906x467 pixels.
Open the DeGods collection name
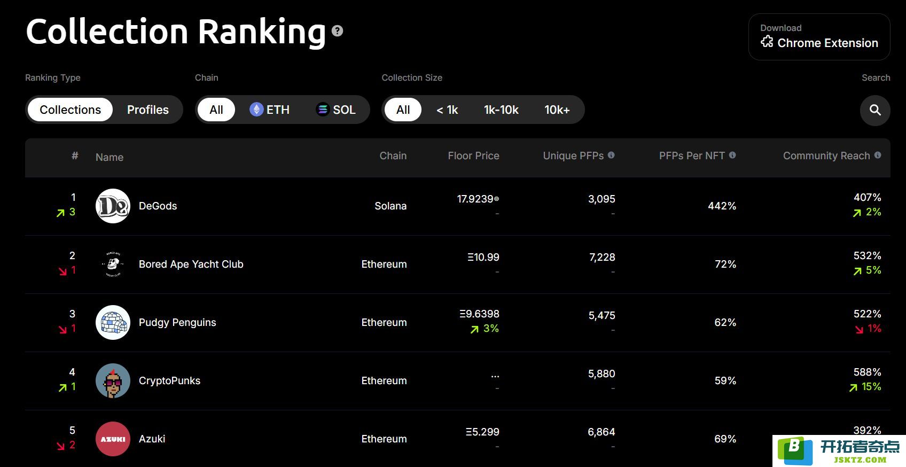tap(158, 206)
